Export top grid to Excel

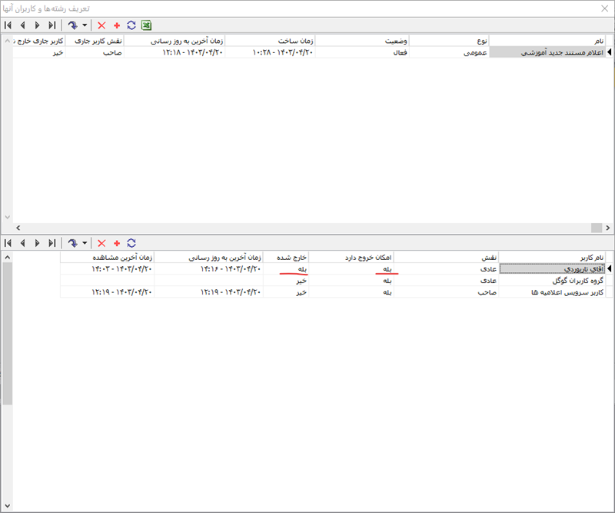[146, 25]
